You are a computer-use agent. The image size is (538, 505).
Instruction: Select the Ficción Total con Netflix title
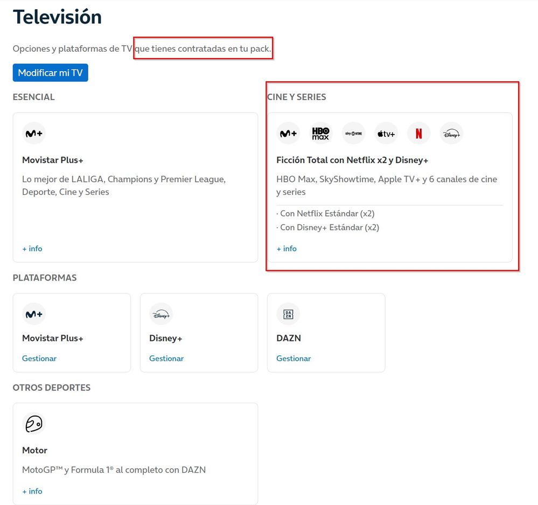tap(352, 160)
